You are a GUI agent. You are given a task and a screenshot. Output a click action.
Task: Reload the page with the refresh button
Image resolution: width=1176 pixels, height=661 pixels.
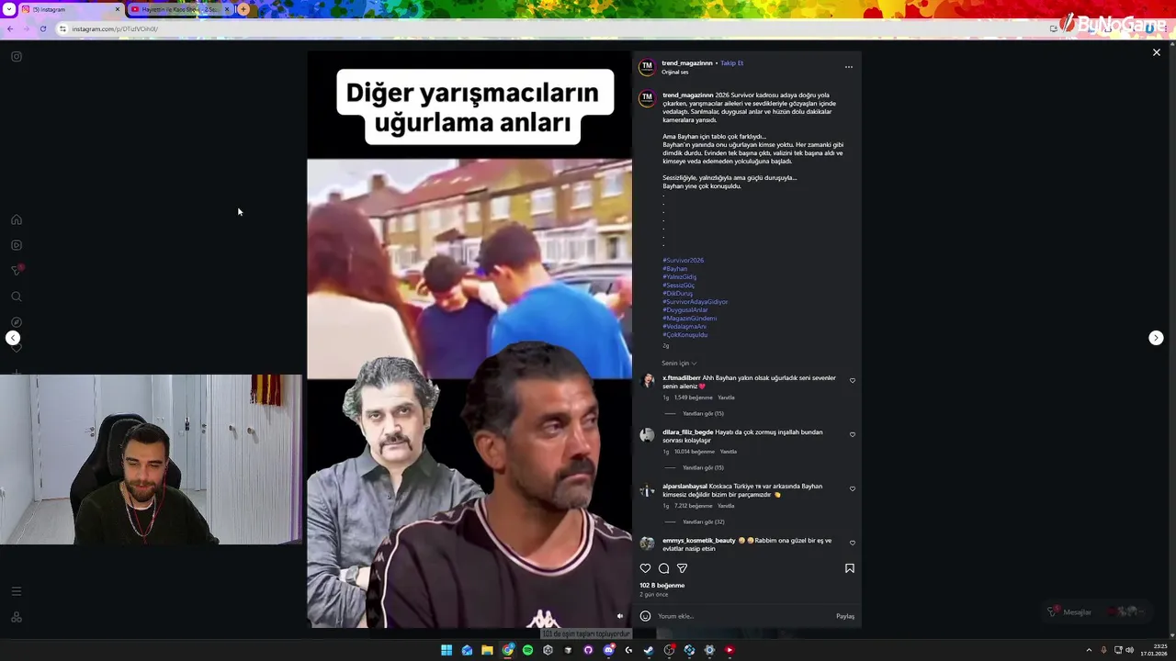pyautogui.click(x=43, y=28)
